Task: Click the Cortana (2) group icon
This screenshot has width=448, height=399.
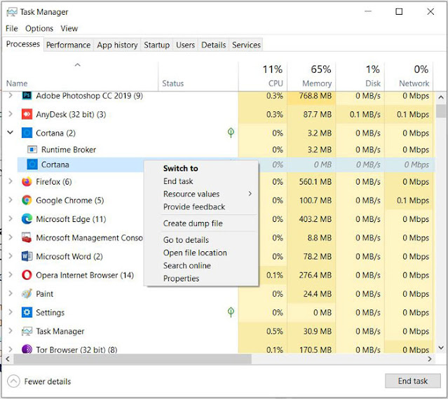Action: coord(27,133)
